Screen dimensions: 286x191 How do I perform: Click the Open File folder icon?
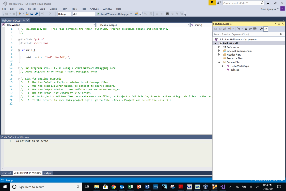click(x=27, y=14)
